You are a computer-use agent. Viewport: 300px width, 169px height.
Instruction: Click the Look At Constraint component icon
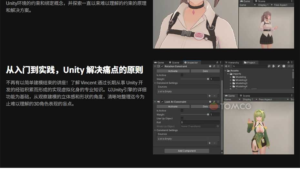[158, 102]
